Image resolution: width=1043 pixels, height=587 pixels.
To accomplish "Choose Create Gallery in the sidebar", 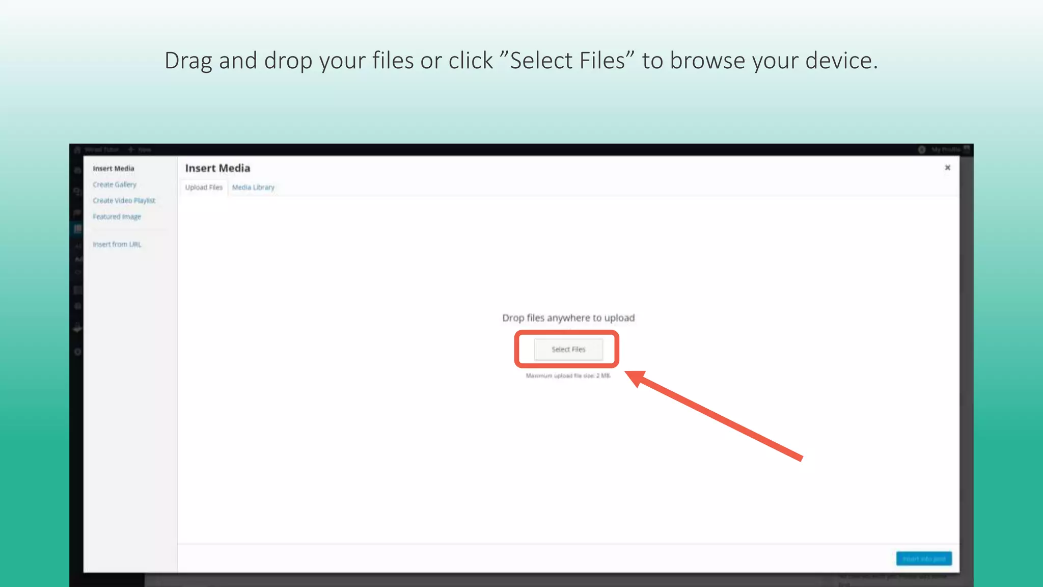I will pyautogui.click(x=115, y=184).
